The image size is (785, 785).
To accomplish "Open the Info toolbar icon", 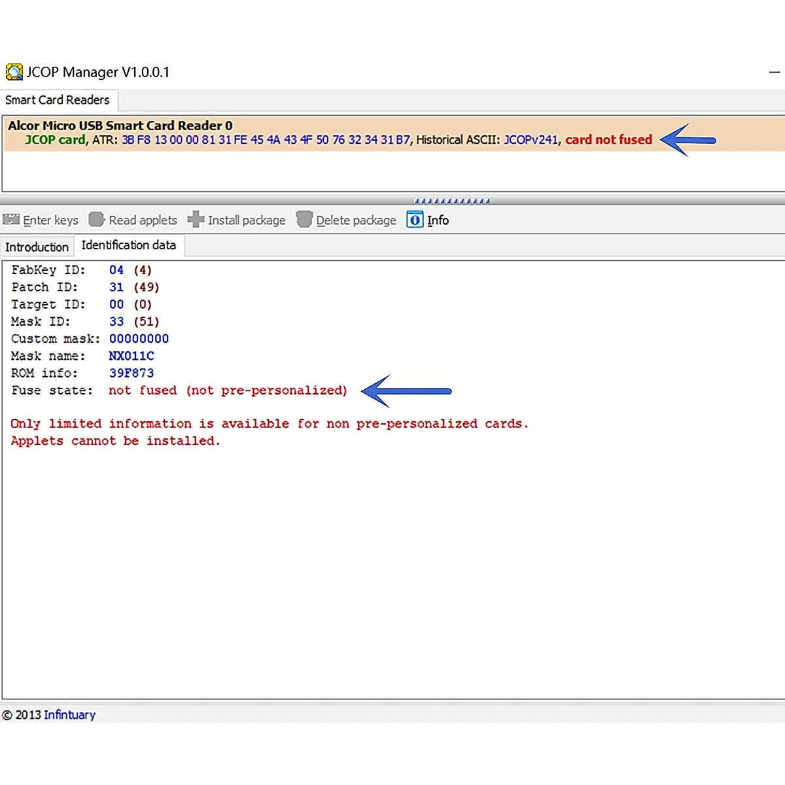I will click(x=415, y=220).
